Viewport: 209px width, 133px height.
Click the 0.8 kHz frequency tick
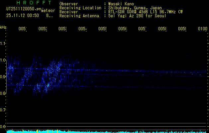click(3, 93)
